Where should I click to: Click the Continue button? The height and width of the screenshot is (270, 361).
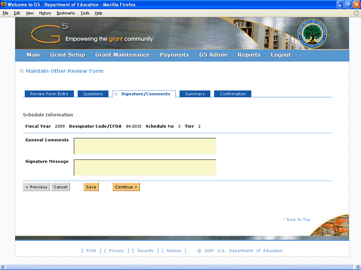(126, 187)
